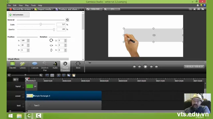Click the Add animation button

[x=19, y=15]
